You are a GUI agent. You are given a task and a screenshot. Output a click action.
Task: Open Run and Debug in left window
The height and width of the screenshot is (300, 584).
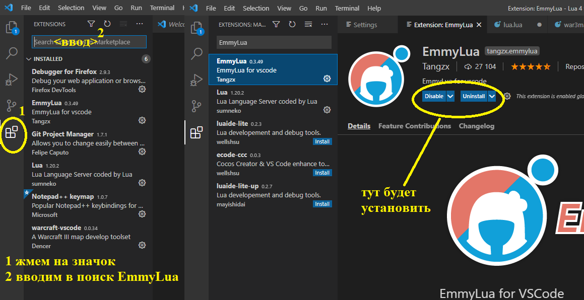coord(12,80)
